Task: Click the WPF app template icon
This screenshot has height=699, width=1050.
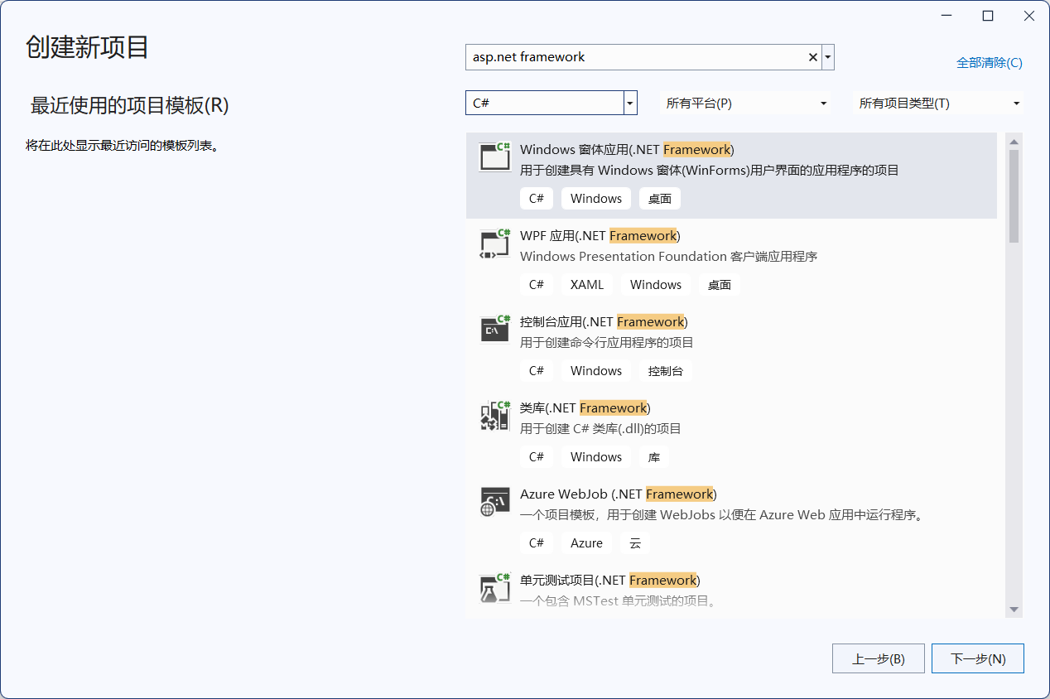Action: 495,243
